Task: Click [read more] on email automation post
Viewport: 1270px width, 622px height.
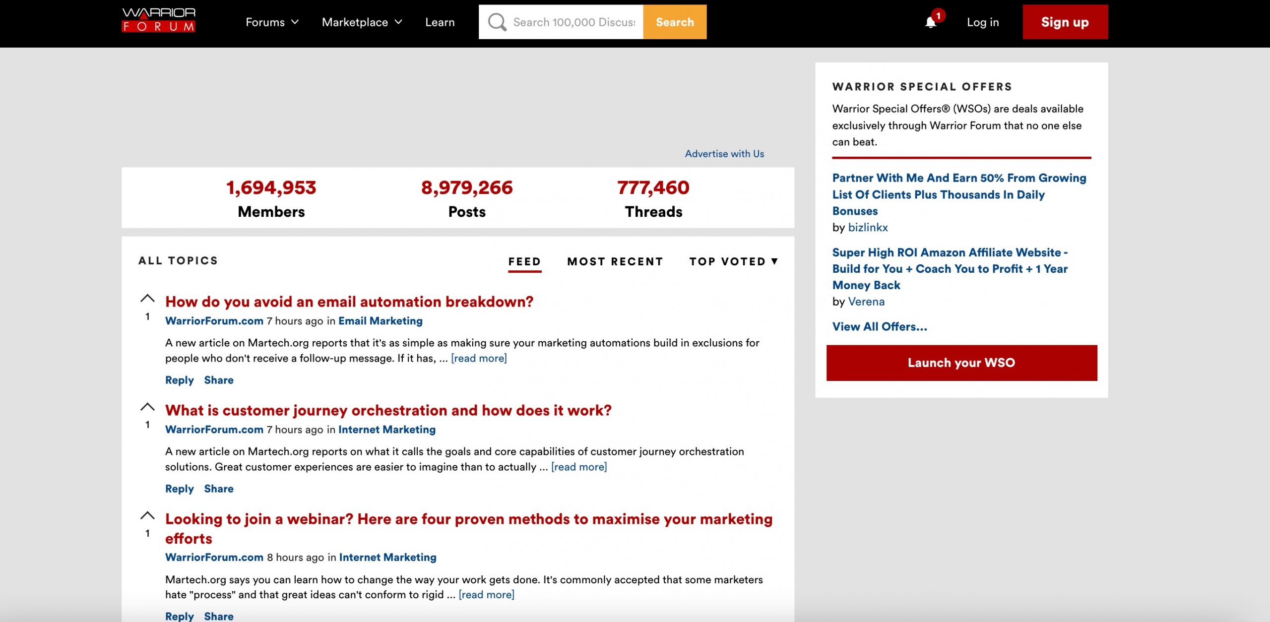Action: click(x=479, y=358)
